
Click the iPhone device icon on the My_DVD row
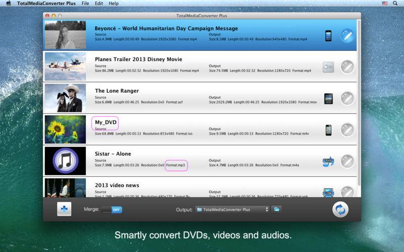pos(328,130)
